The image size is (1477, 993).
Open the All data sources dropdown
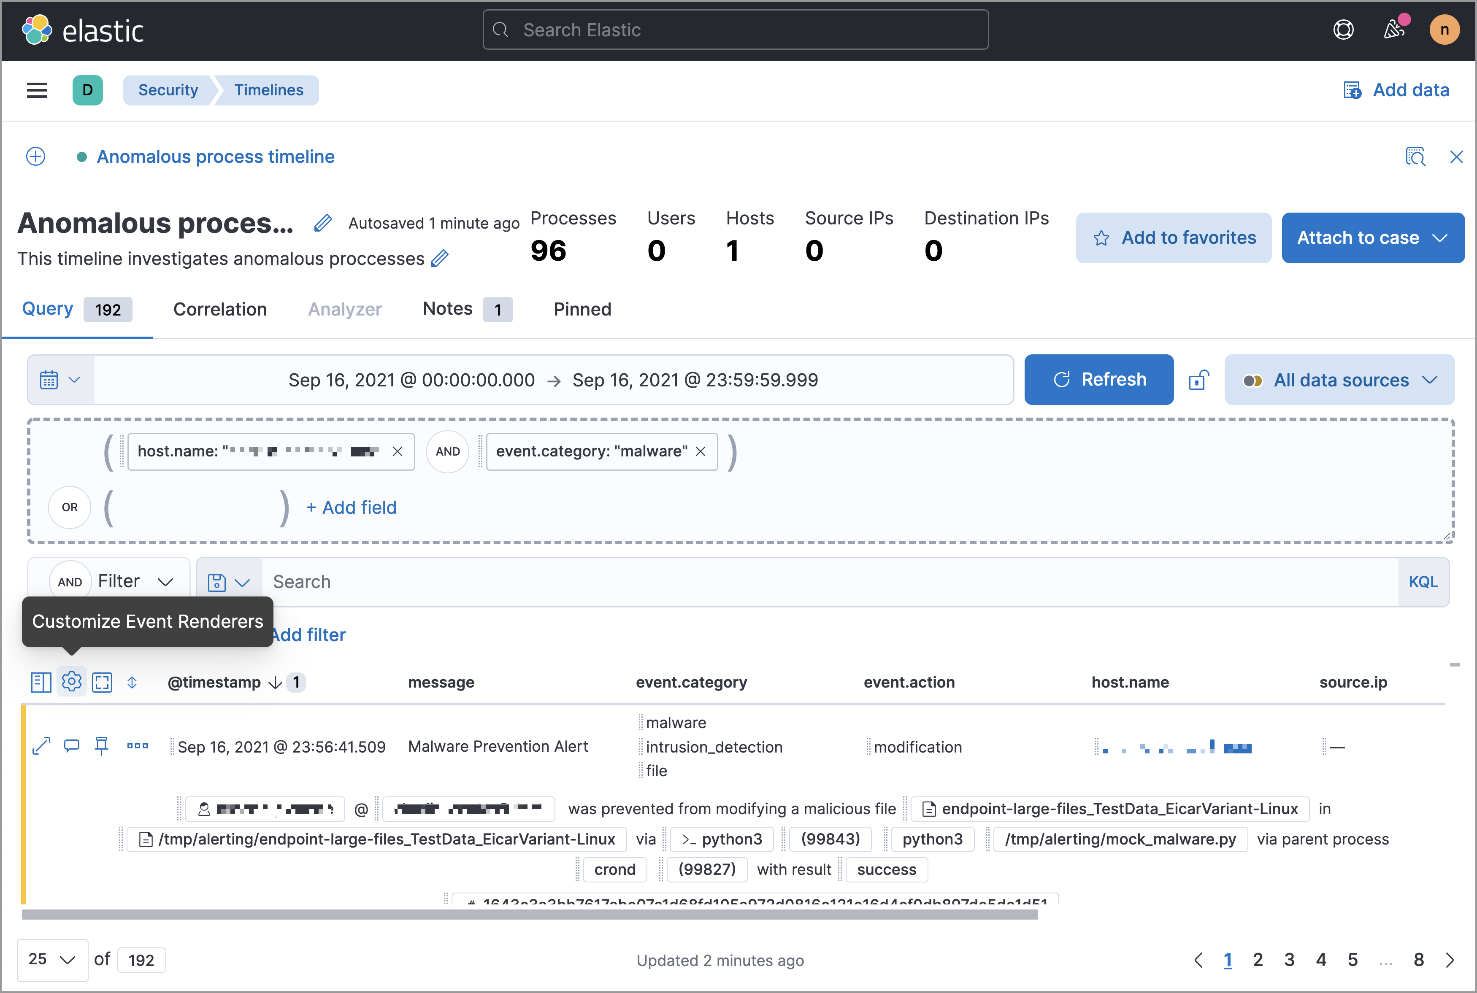tap(1339, 379)
